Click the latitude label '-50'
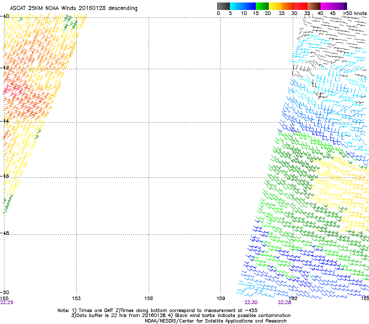The height and width of the screenshot is (324, 369). tap(4, 292)
